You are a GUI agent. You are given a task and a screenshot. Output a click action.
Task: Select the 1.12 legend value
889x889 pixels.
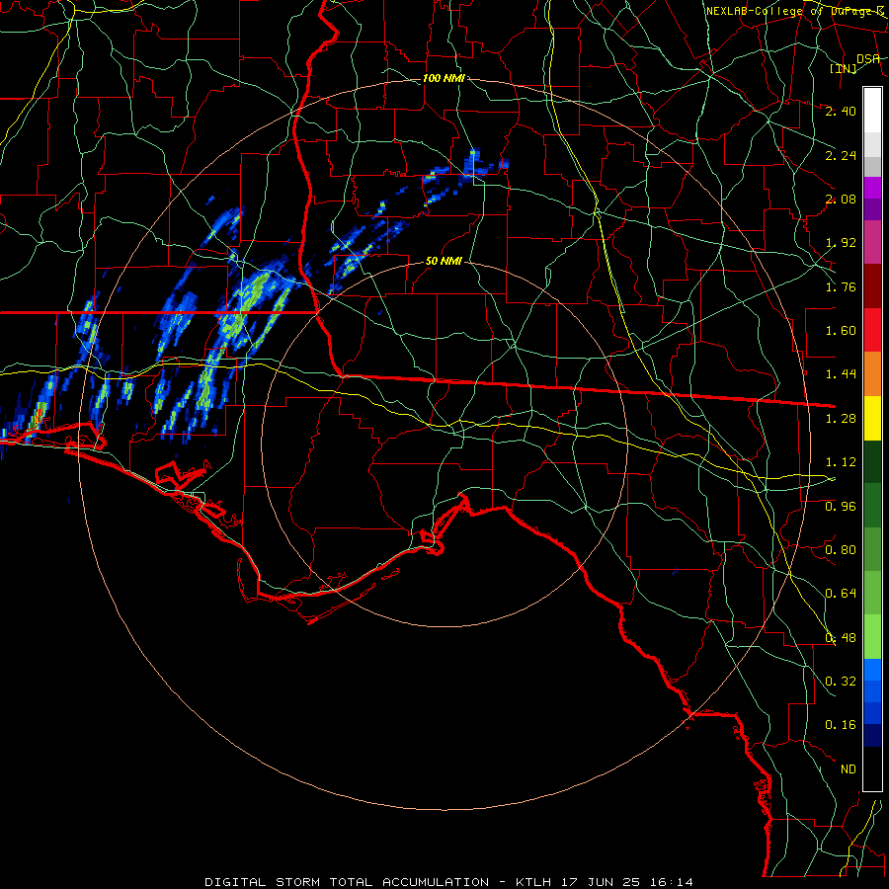(841, 462)
